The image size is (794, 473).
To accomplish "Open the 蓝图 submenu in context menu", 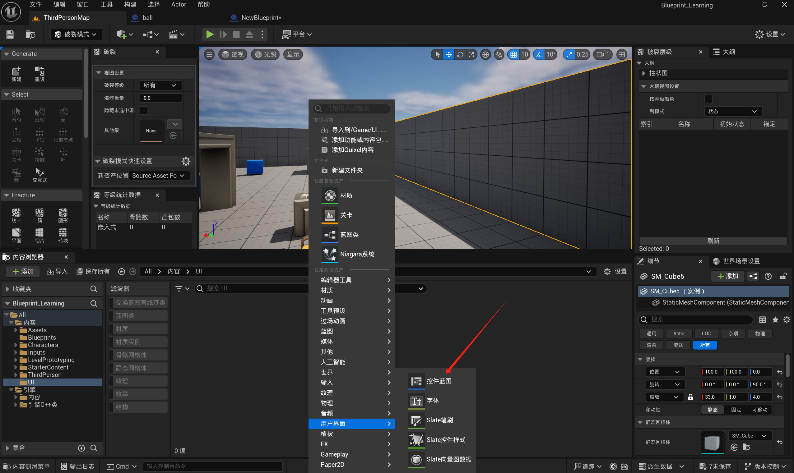I will 351,331.
